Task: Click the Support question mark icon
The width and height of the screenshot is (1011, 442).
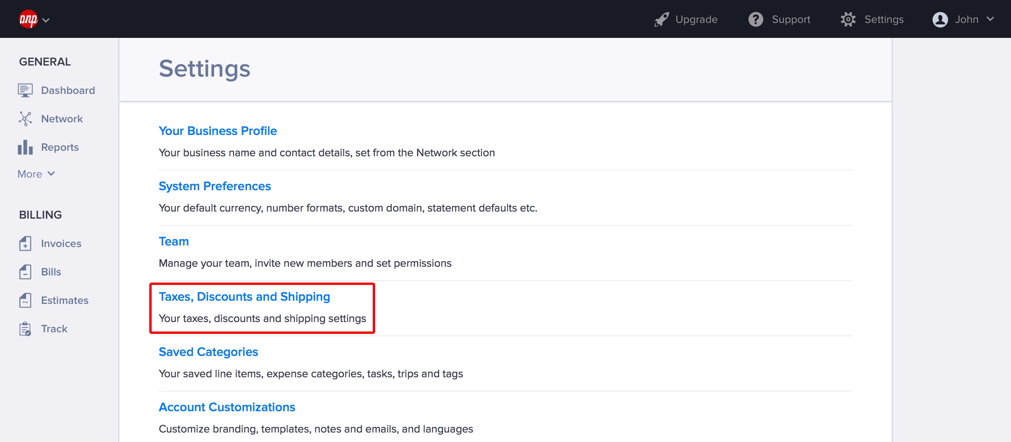Action: tap(755, 19)
